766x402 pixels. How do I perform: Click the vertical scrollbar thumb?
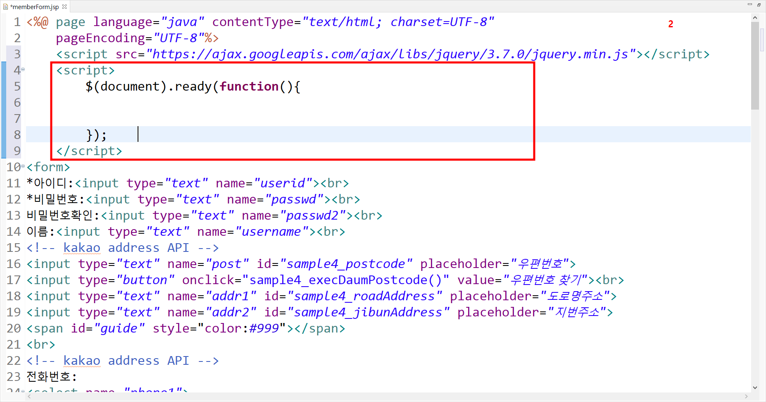[755, 66]
